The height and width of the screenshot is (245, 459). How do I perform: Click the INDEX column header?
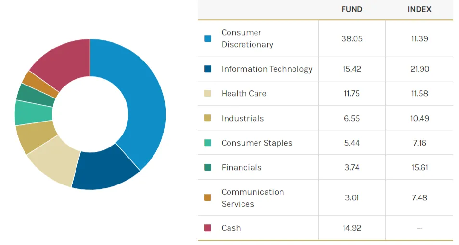click(419, 9)
